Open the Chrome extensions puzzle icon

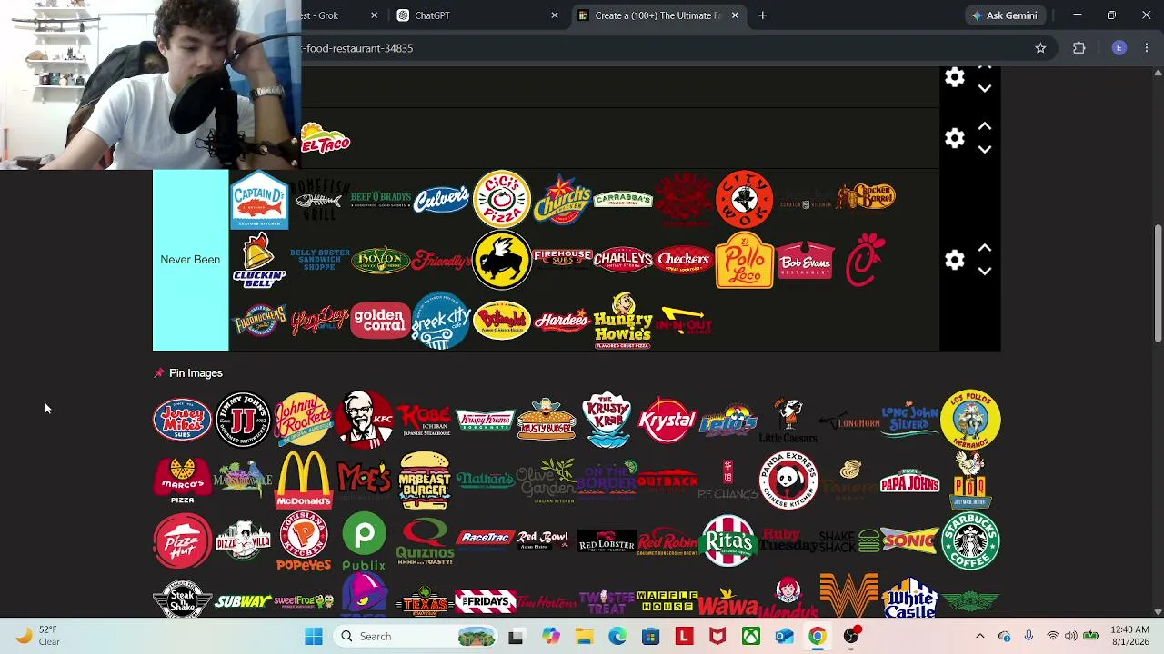pos(1079,48)
